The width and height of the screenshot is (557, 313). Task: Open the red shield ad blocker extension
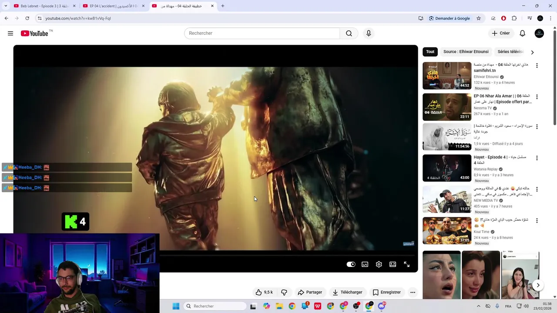click(503, 18)
